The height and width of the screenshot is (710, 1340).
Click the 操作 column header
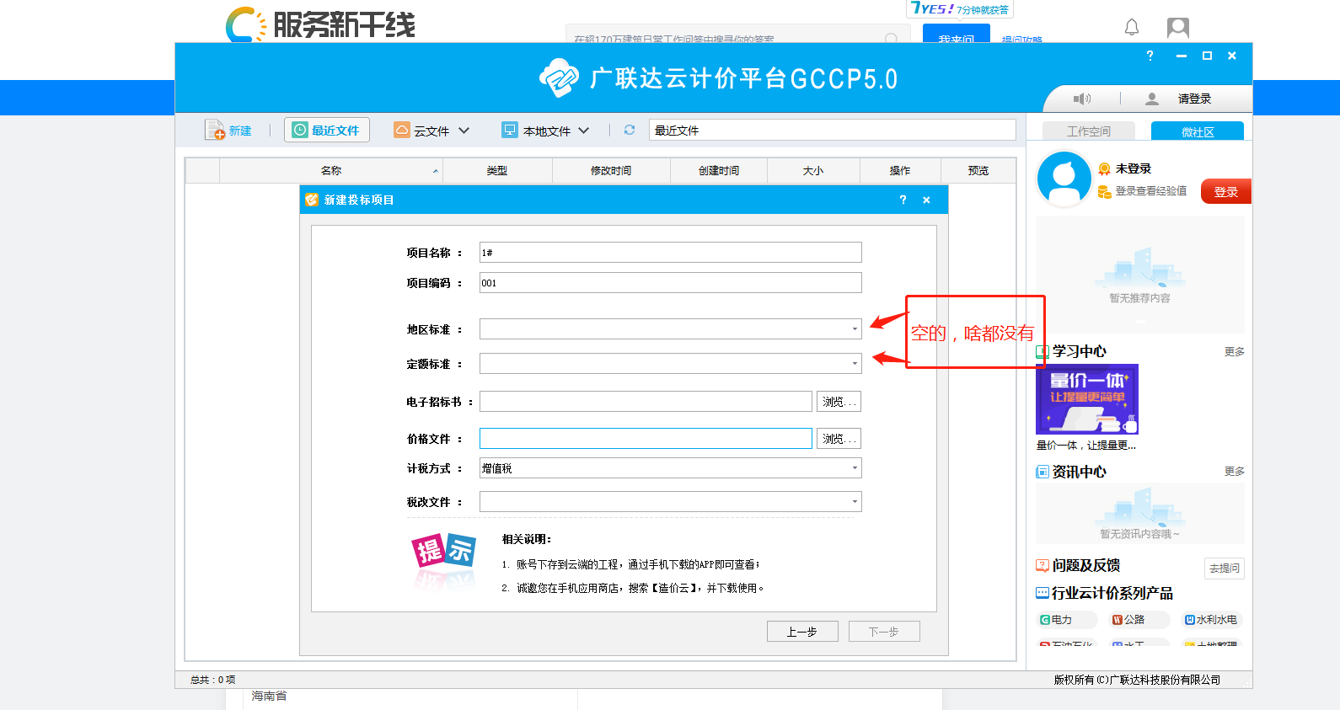[x=900, y=170]
